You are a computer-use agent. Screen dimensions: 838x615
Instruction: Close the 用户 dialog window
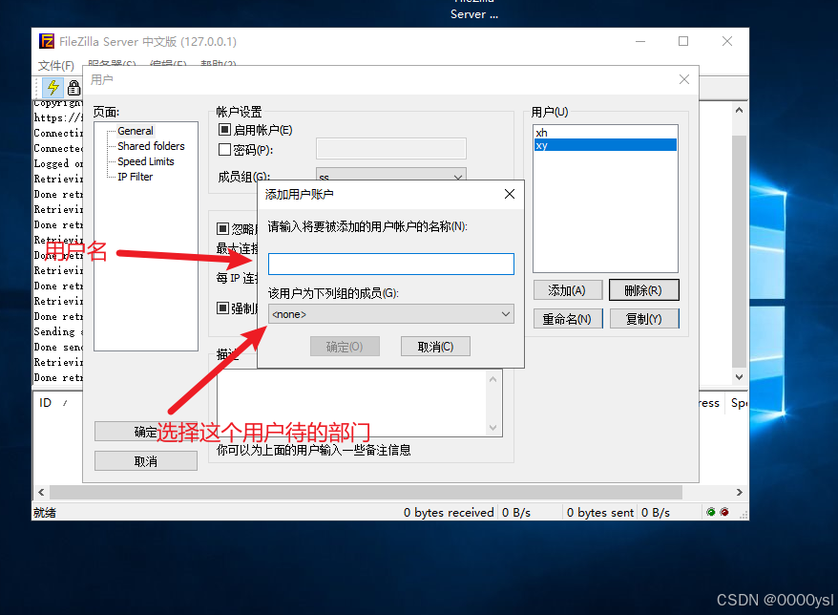[x=684, y=79]
